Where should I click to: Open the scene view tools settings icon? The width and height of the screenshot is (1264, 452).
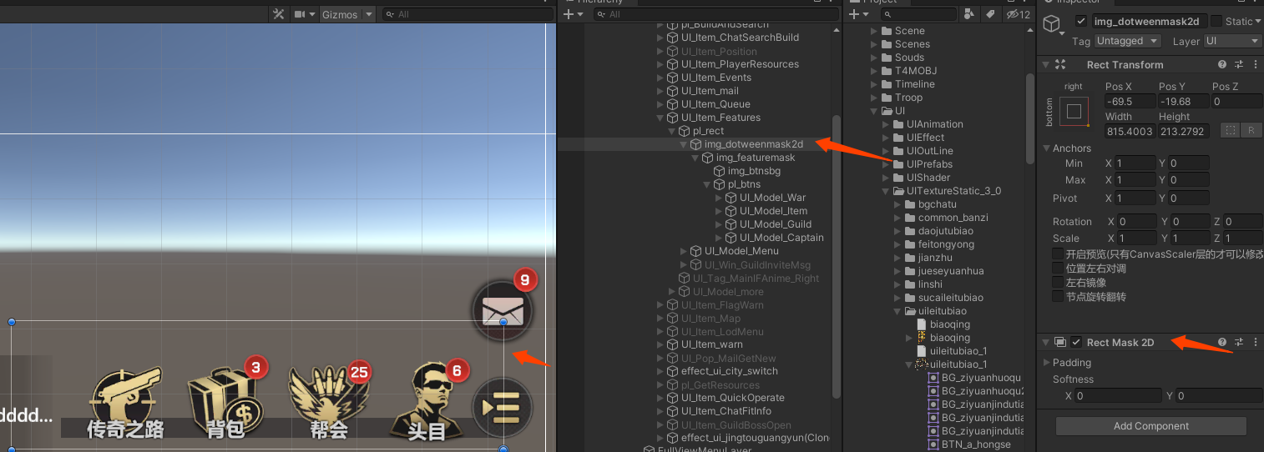click(279, 14)
